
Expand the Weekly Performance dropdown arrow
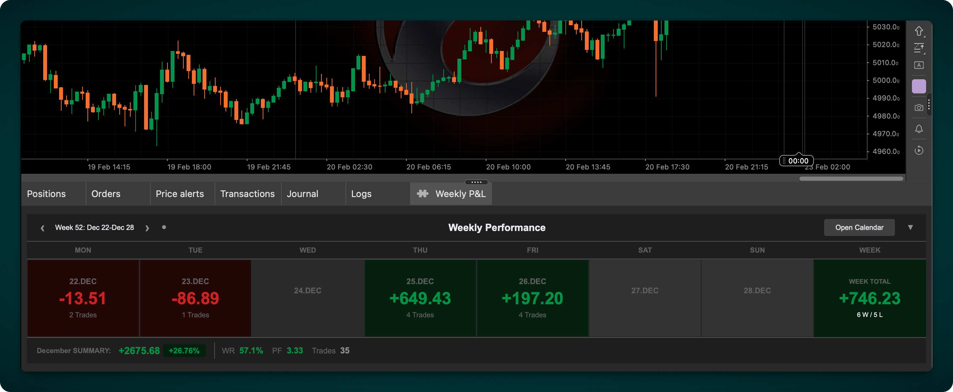pyautogui.click(x=911, y=227)
